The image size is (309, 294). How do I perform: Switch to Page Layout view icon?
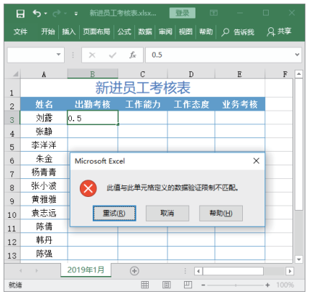click(x=166, y=285)
